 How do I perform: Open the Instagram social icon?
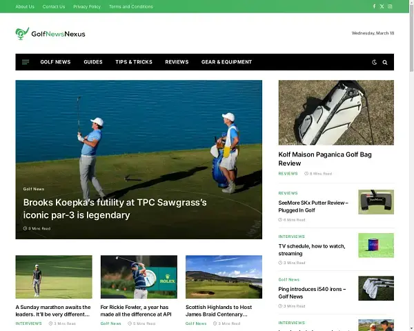coord(390,6)
